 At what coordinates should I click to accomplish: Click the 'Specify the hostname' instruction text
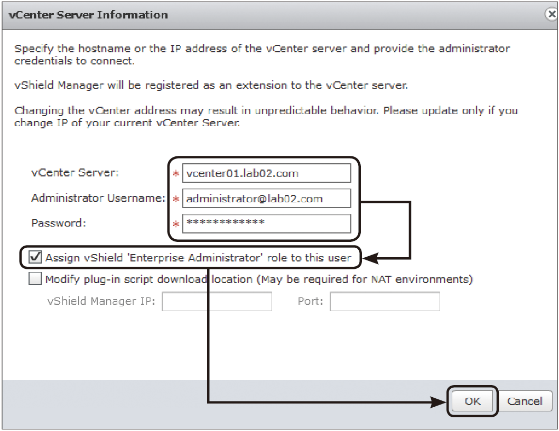click(262, 54)
